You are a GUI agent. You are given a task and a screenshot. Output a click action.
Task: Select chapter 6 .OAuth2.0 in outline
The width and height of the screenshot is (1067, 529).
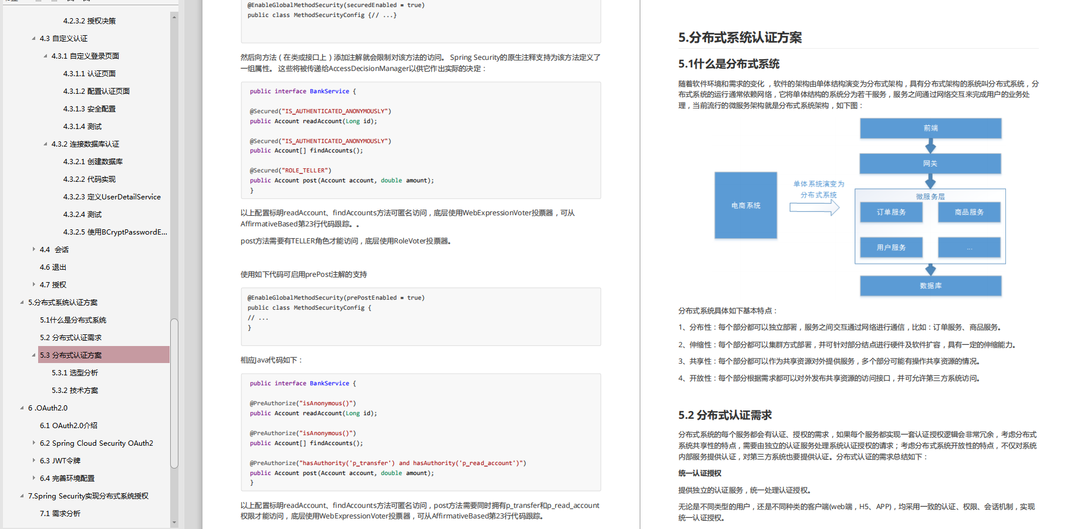click(48, 408)
